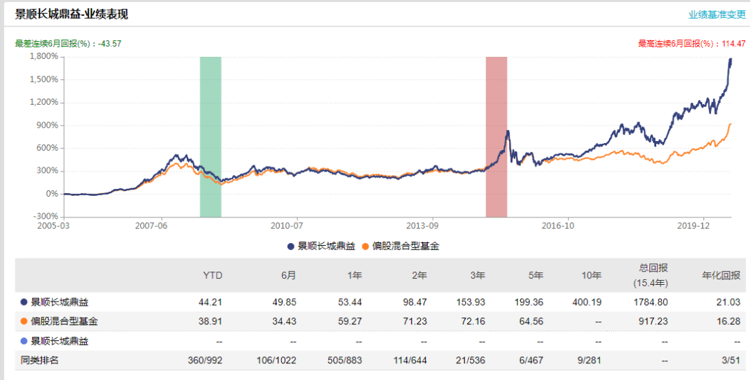Select the 5年 column header
The height and width of the screenshot is (380, 750).
tap(535, 275)
